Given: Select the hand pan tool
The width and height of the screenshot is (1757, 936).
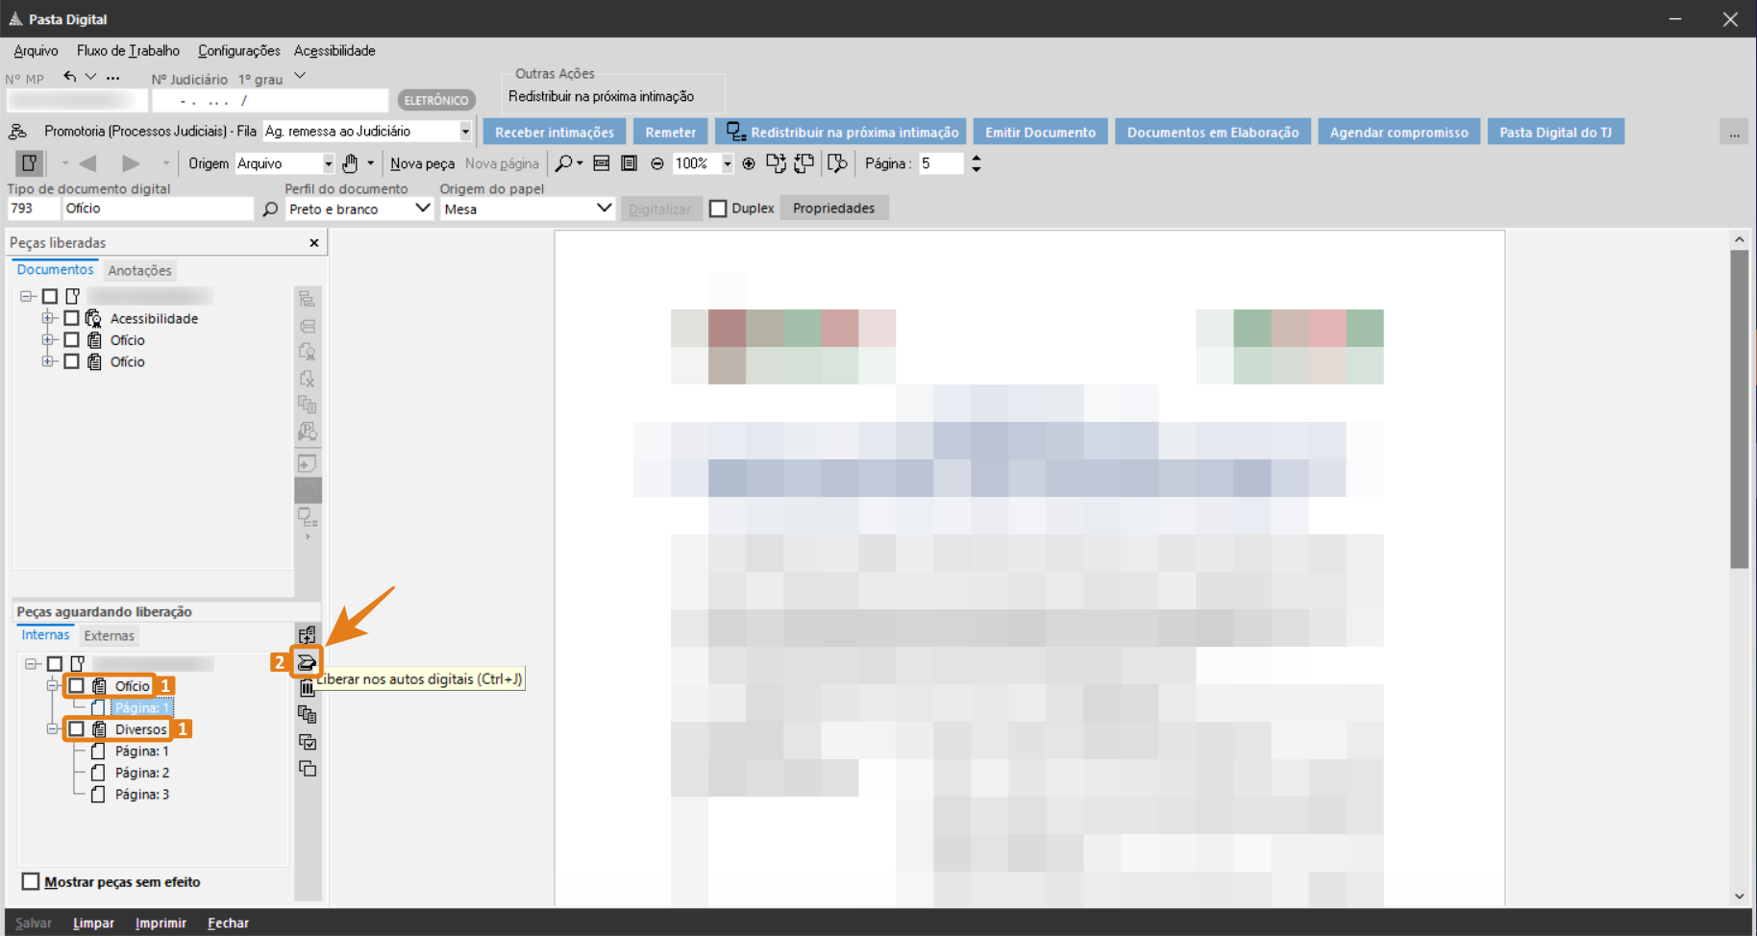Looking at the screenshot, I should 350,163.
